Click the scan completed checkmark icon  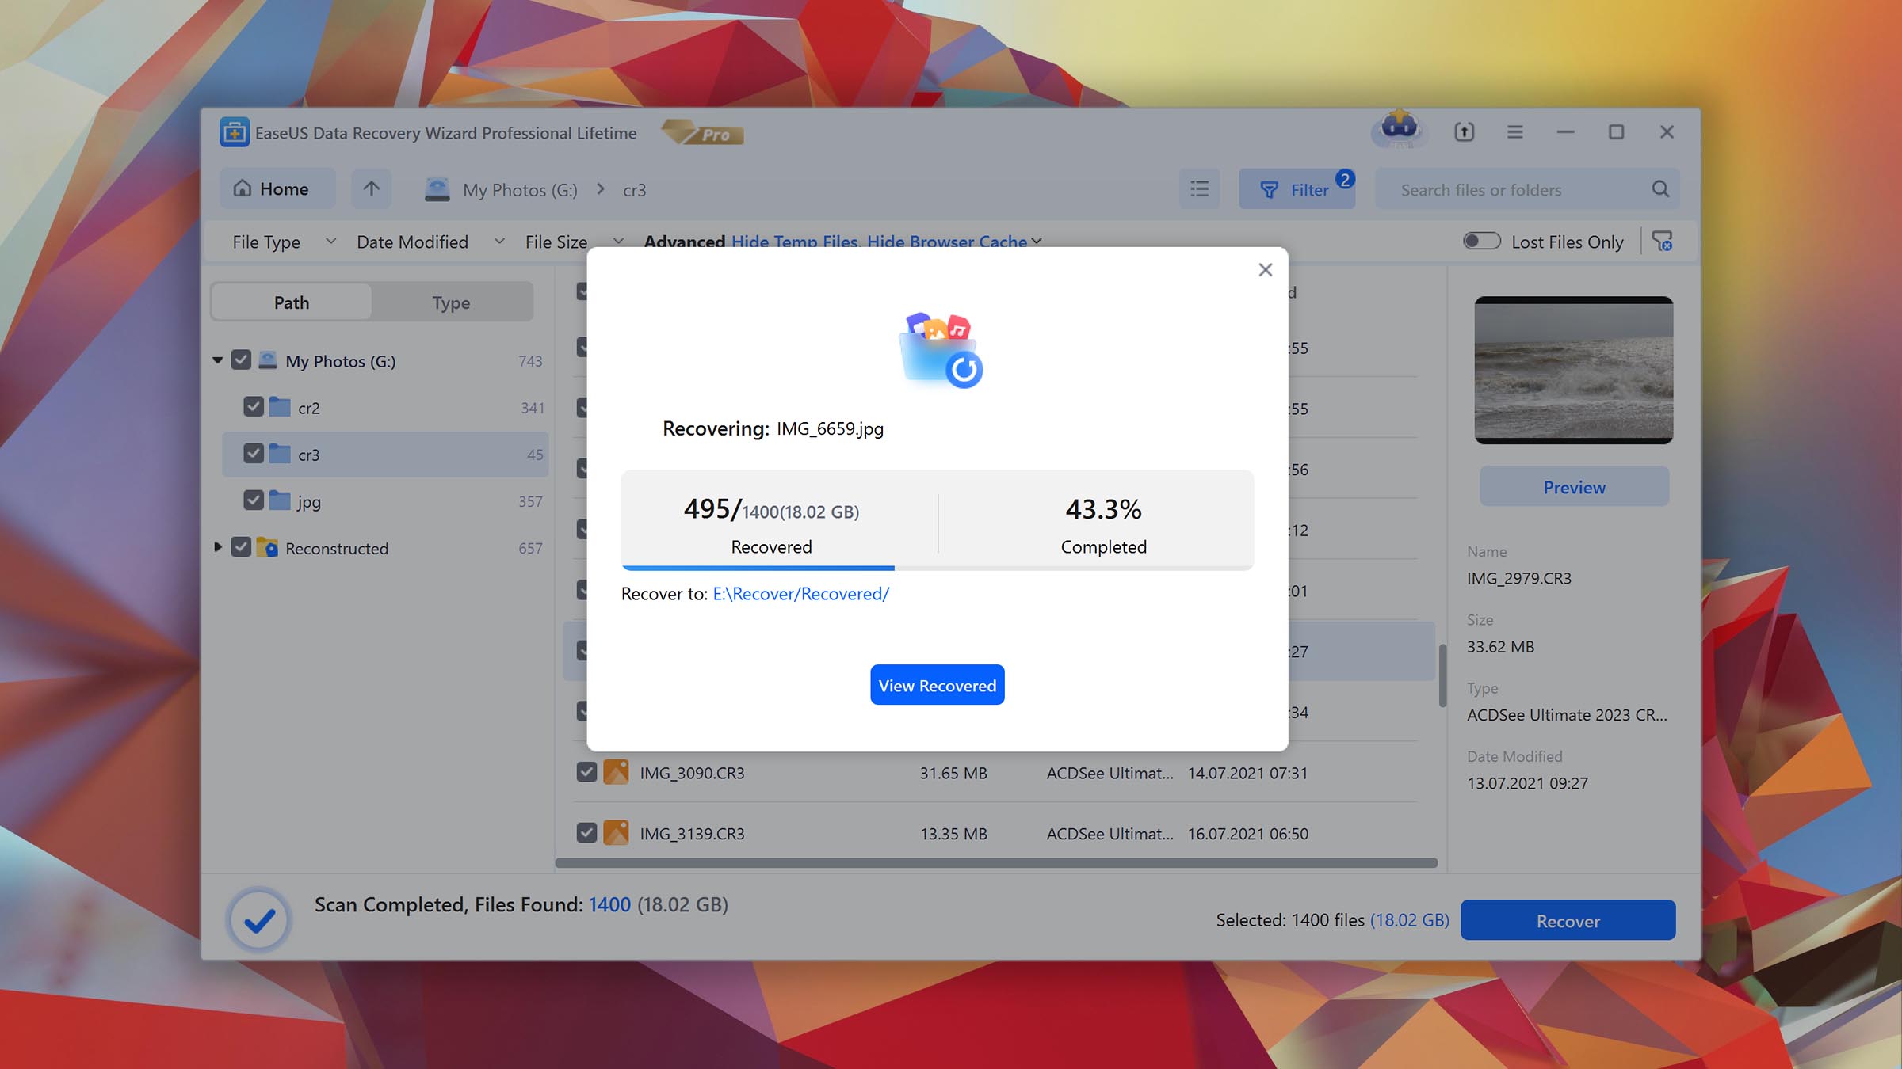259,919
